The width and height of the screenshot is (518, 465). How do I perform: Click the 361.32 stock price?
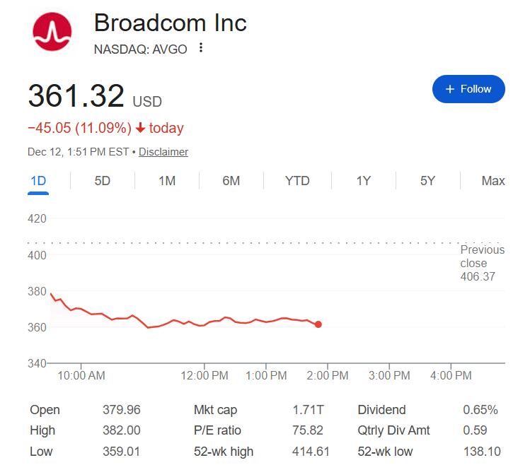(x=76, y=96)
